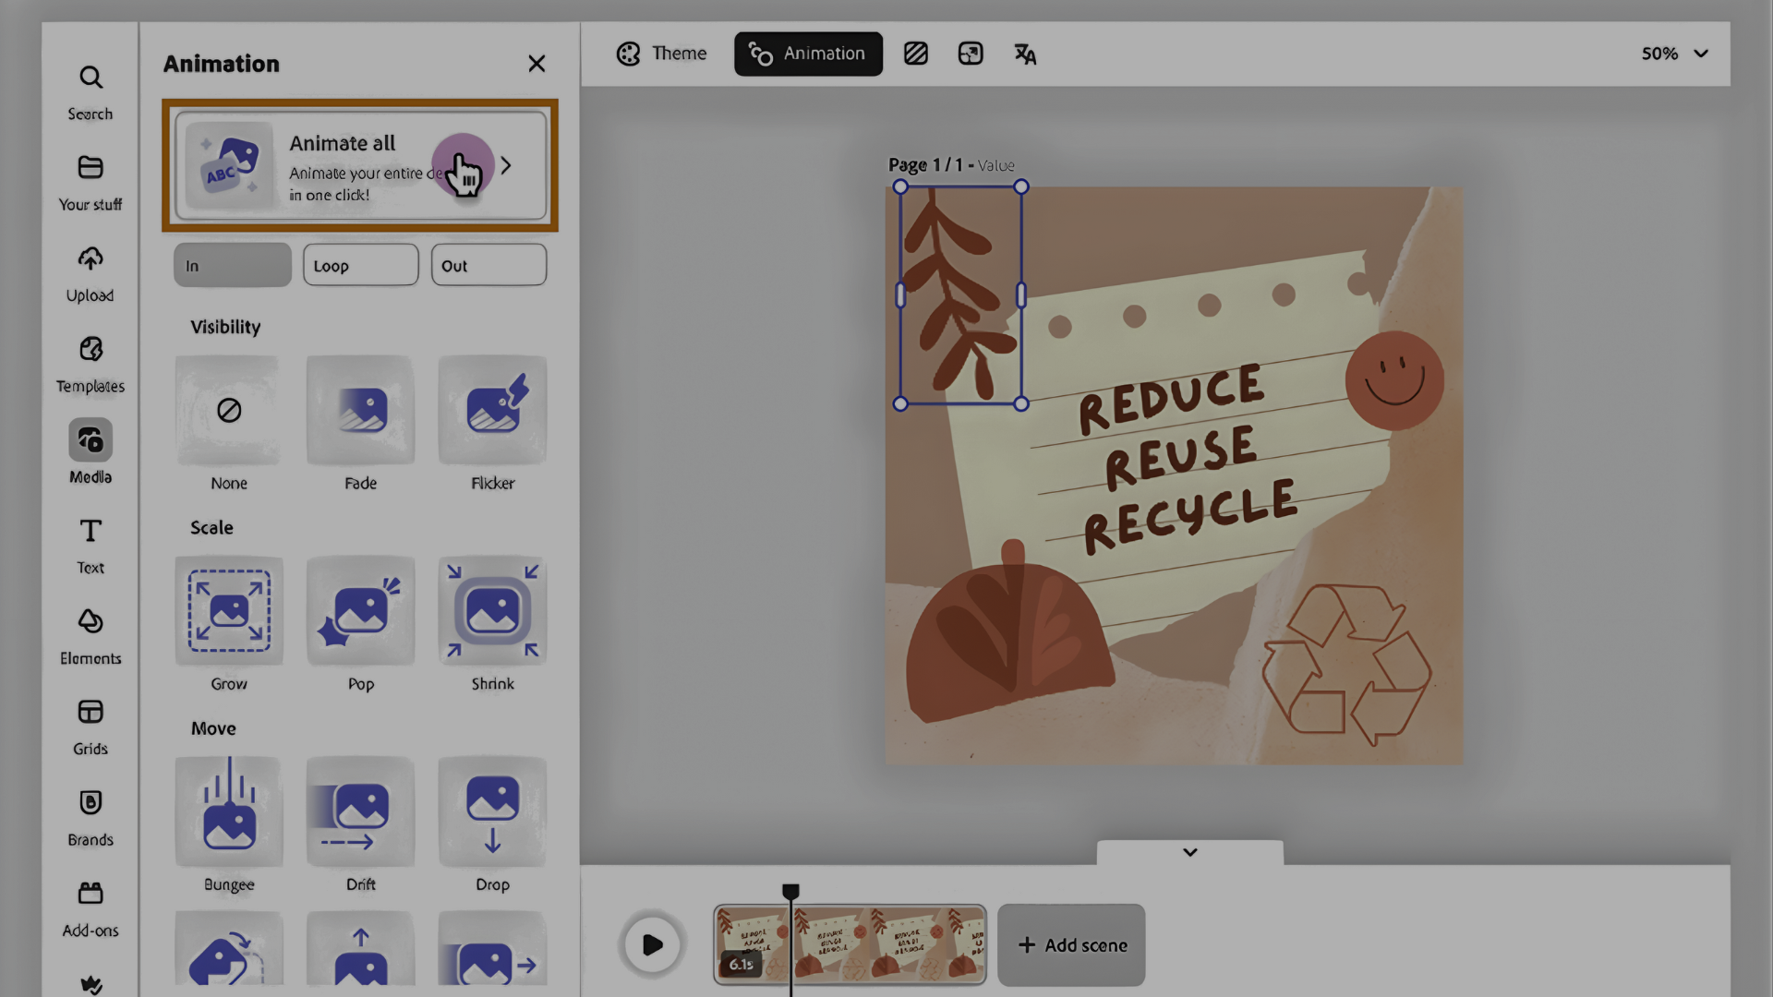The height and width of the screenshot is (997, 1773).
Task: Switch to the Loop animation tab
Action: 360,266
